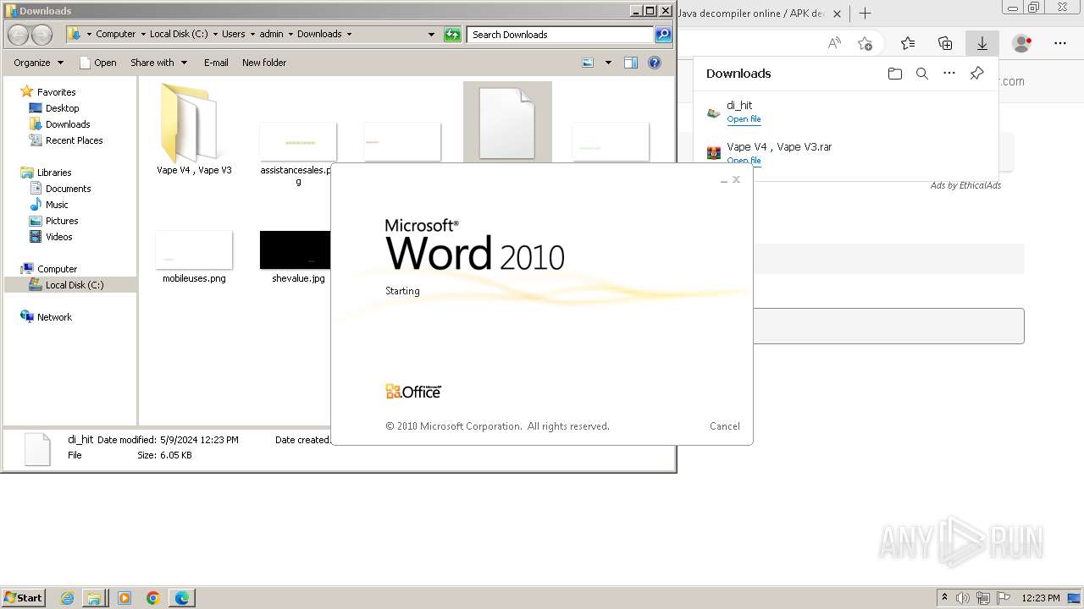Click Local Disk (C:) breadcrumb segment
This screenshot has height=609, width=1084.
point(179,35)
